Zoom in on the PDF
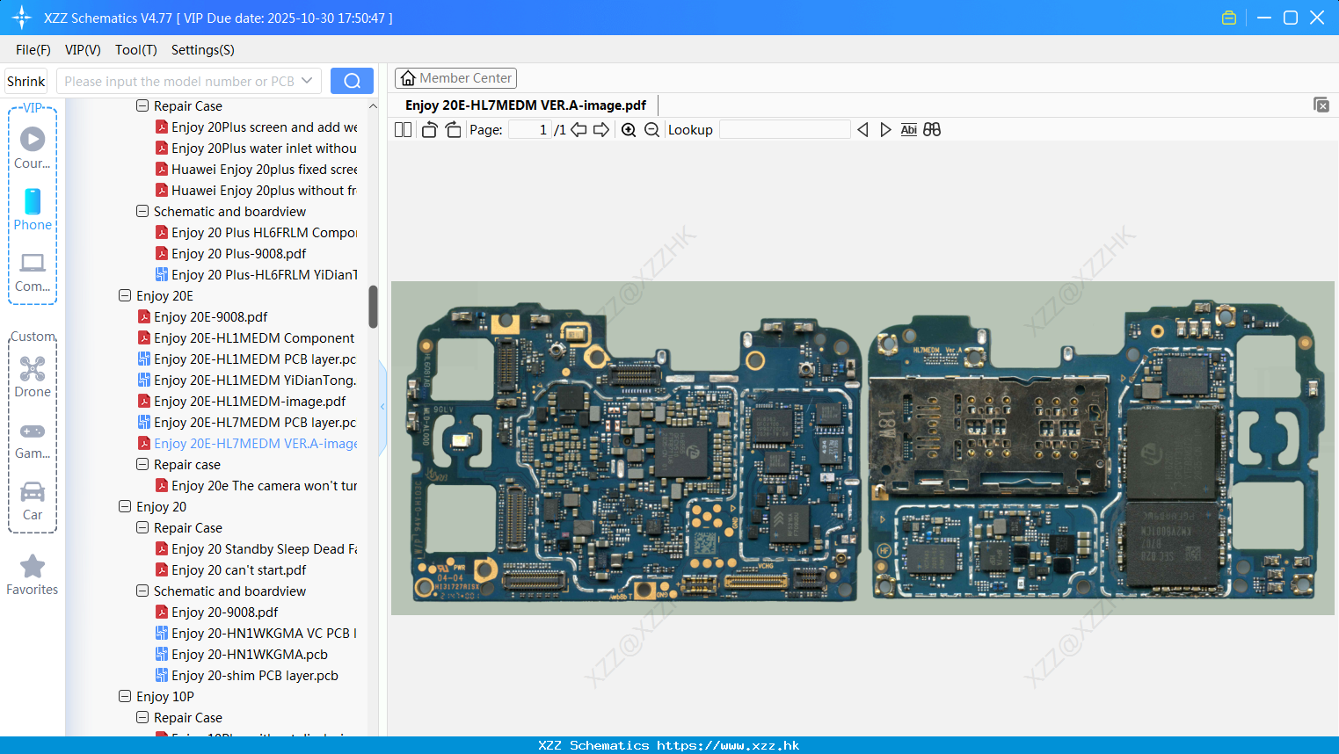Screen dimensions: 1339x754 pyautogui.click(x=629, y=129)
